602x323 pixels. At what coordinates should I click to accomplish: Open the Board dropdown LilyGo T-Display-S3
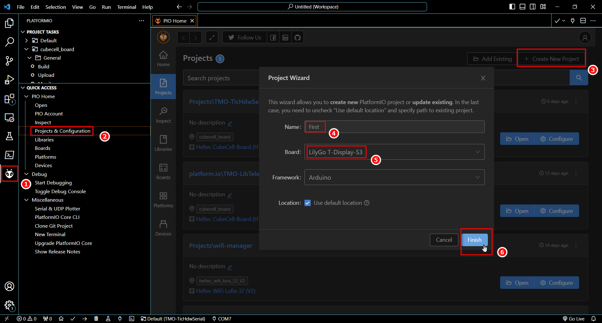[394, 152]
